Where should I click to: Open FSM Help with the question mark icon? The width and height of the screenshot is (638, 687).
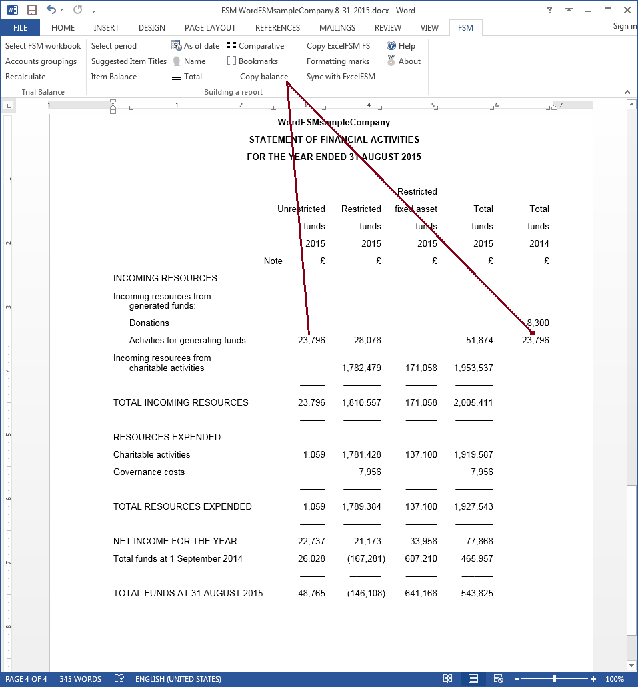(391, 46)
